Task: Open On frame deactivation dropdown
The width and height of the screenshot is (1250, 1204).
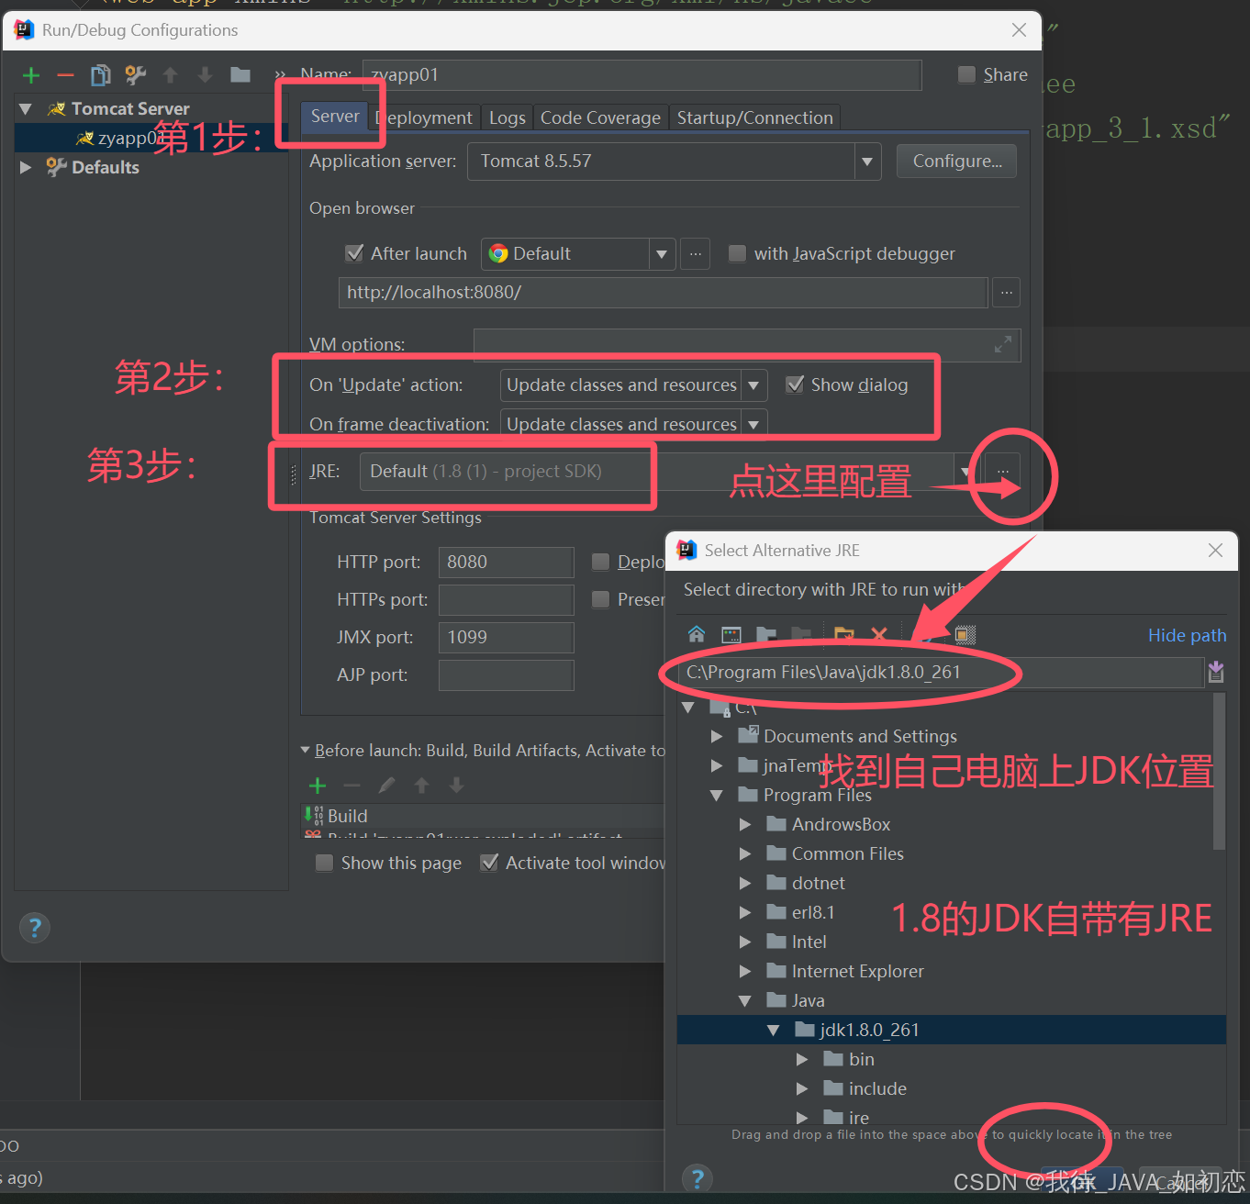Action: click(753, 424)
